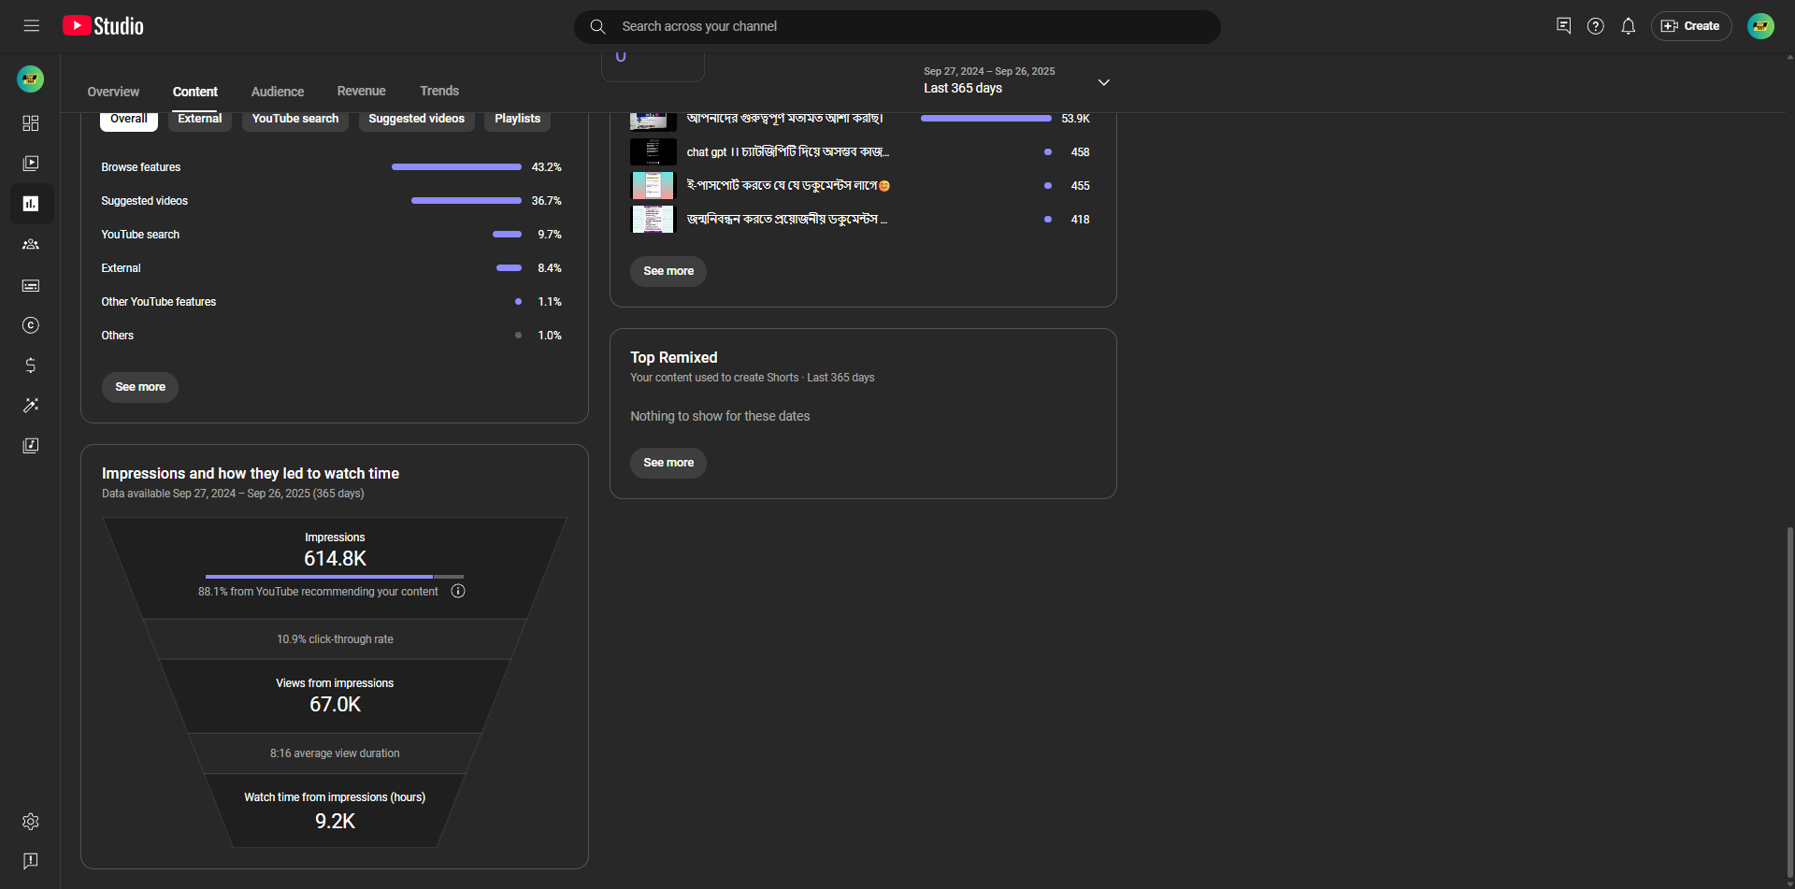Open the Earn dollar icon in sidebar
The width and height of the screenshot is (1795, 889).
point(31,366)
